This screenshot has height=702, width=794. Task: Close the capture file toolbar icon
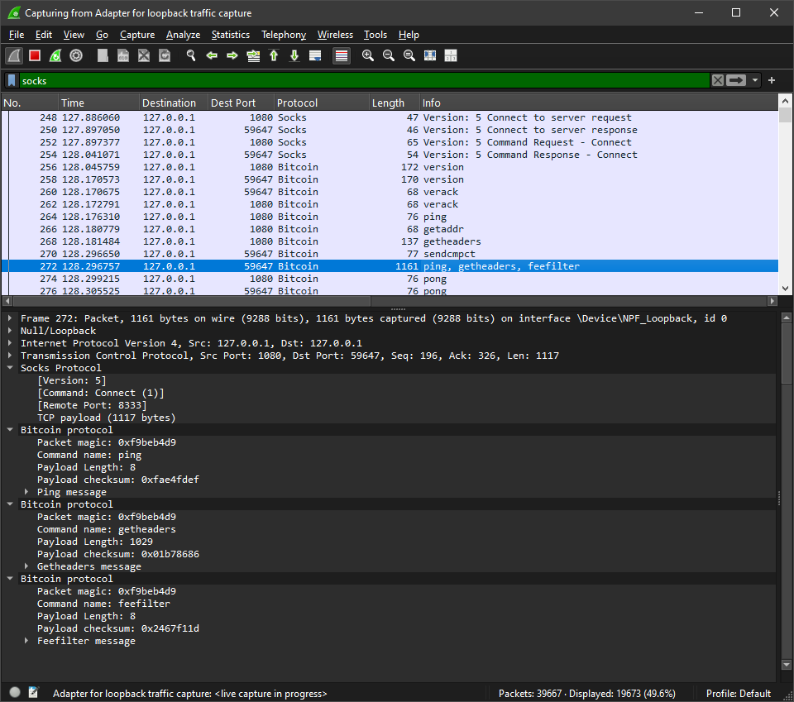[144, 55]
